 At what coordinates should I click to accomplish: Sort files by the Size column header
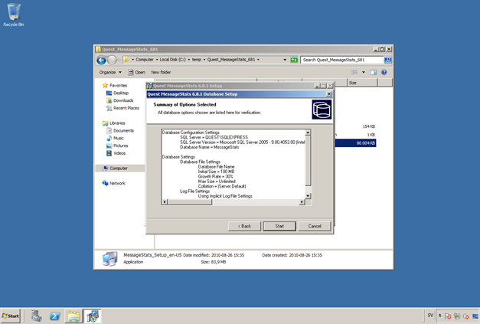point(362,83)
